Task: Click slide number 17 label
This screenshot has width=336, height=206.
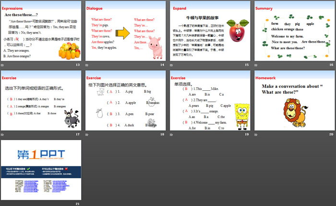Action: pyautogui.click(x=78, y=134)
